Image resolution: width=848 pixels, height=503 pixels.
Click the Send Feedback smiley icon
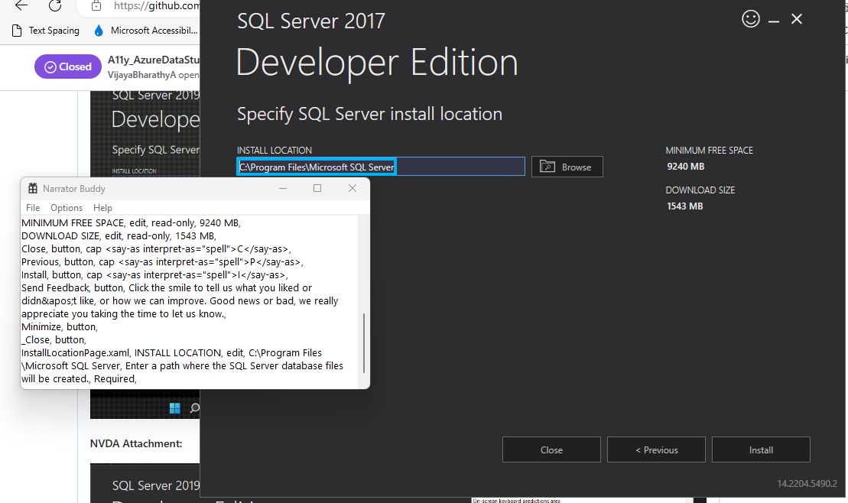click(750, 19)
